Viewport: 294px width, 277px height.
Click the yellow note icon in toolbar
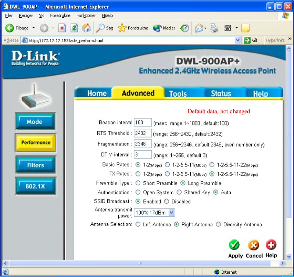coord(245,28)
